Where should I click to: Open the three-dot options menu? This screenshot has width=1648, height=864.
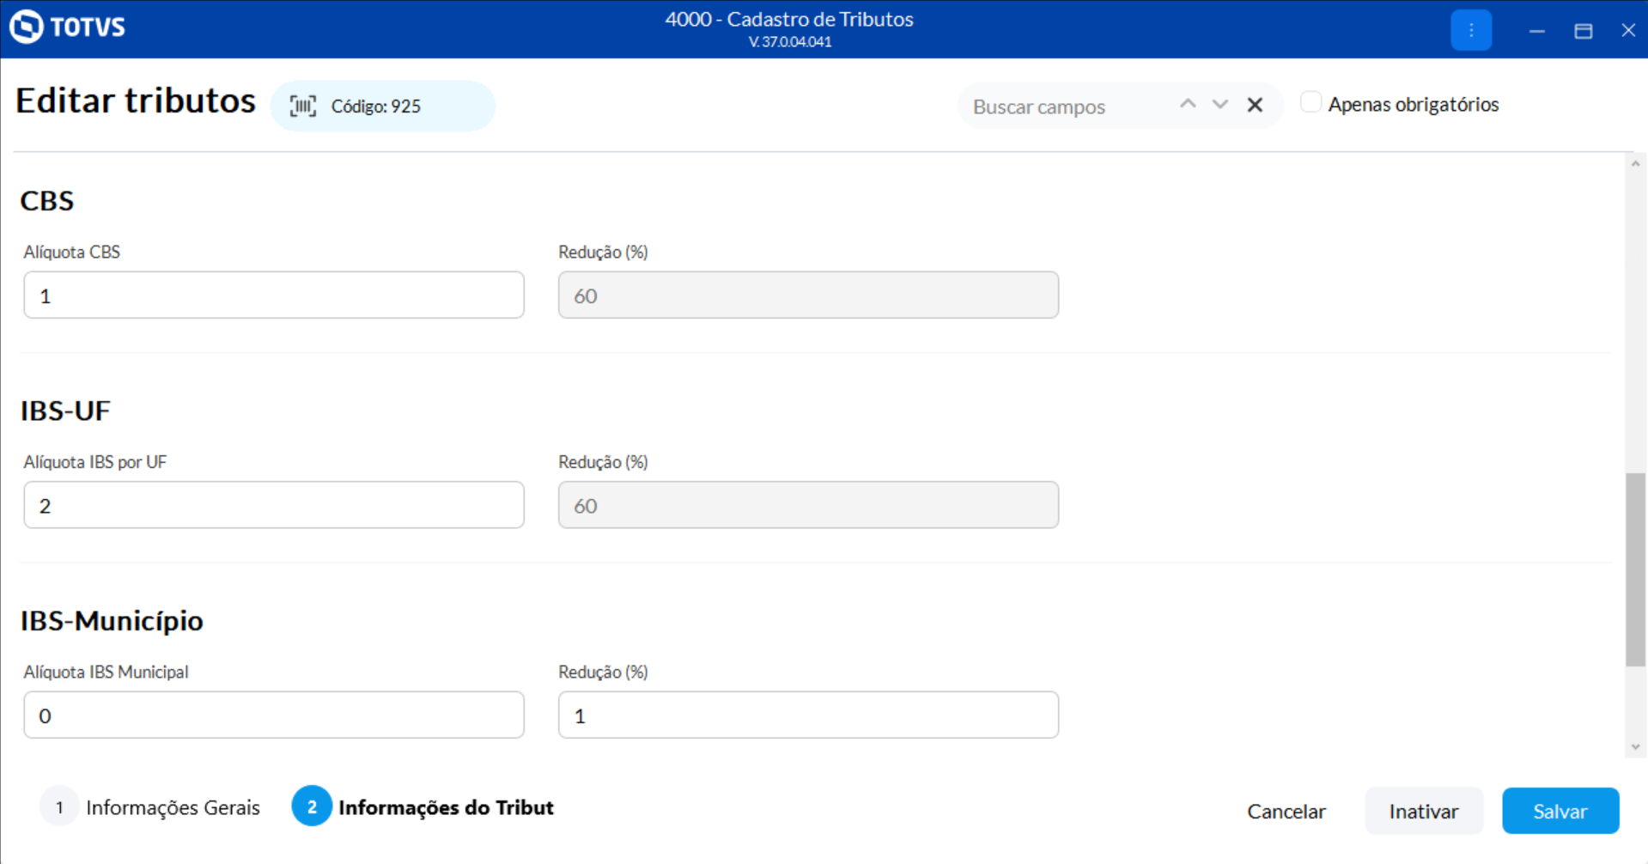tap(1470, 30)
